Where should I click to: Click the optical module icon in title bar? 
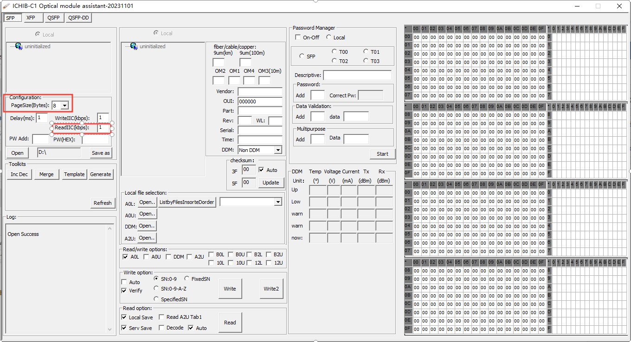6,6
